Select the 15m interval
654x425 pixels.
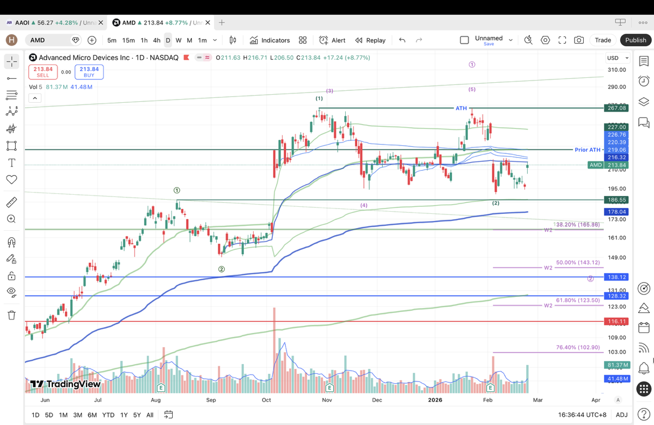129,40
